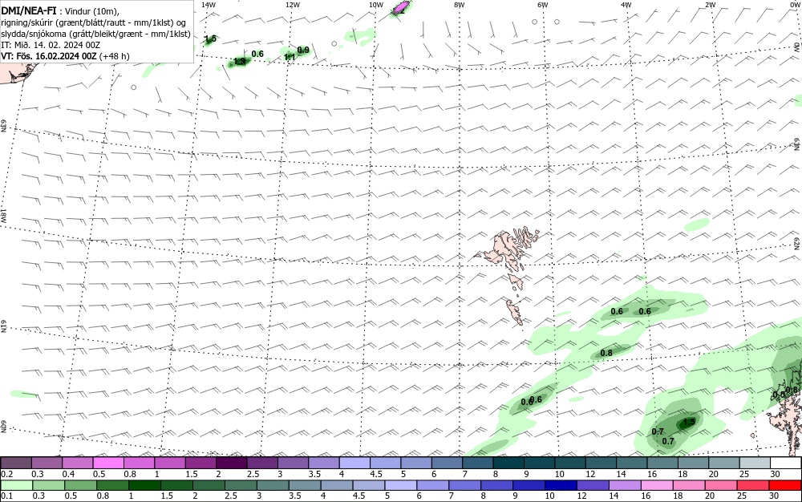Click the swatch above the lower row's 14 label
The image size is (802, 502).
click(x=625, y=485)
